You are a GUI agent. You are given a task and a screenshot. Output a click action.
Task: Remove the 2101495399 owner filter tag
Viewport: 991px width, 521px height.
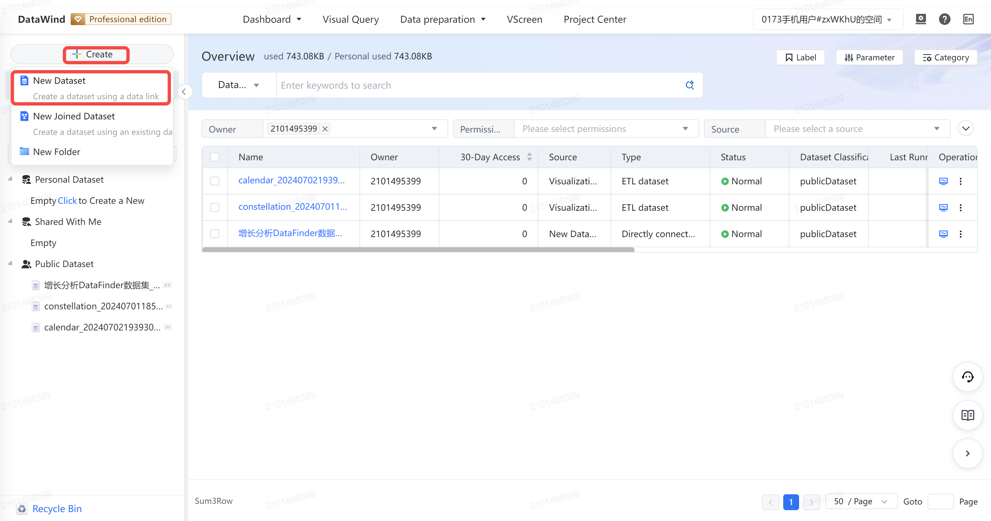coord(325,129)
